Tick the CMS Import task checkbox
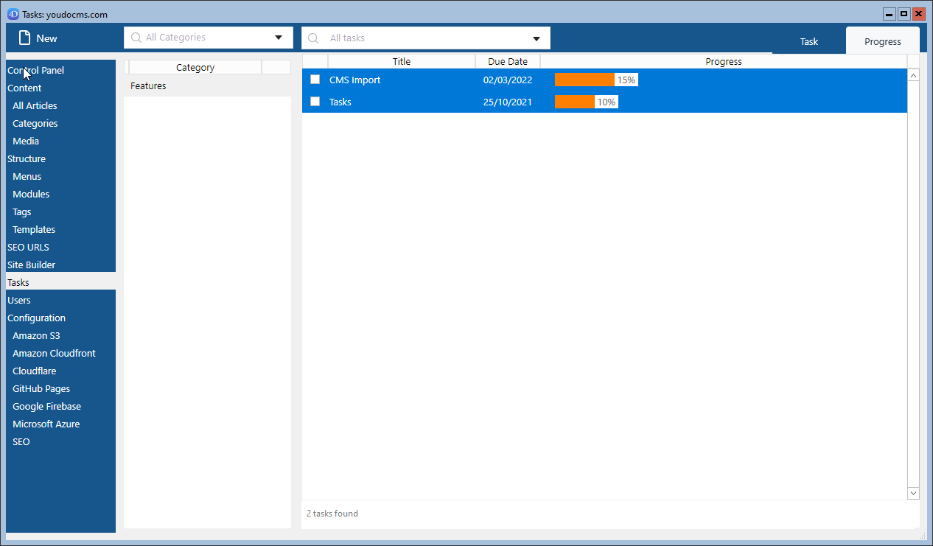 tap(315, 80)
